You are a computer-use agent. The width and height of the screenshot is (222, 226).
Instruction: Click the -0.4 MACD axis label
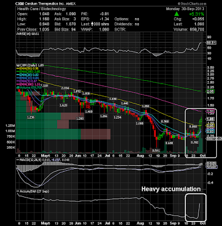point(210,182)
